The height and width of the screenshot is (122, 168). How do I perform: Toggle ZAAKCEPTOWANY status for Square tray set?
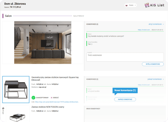coord(40,98)
